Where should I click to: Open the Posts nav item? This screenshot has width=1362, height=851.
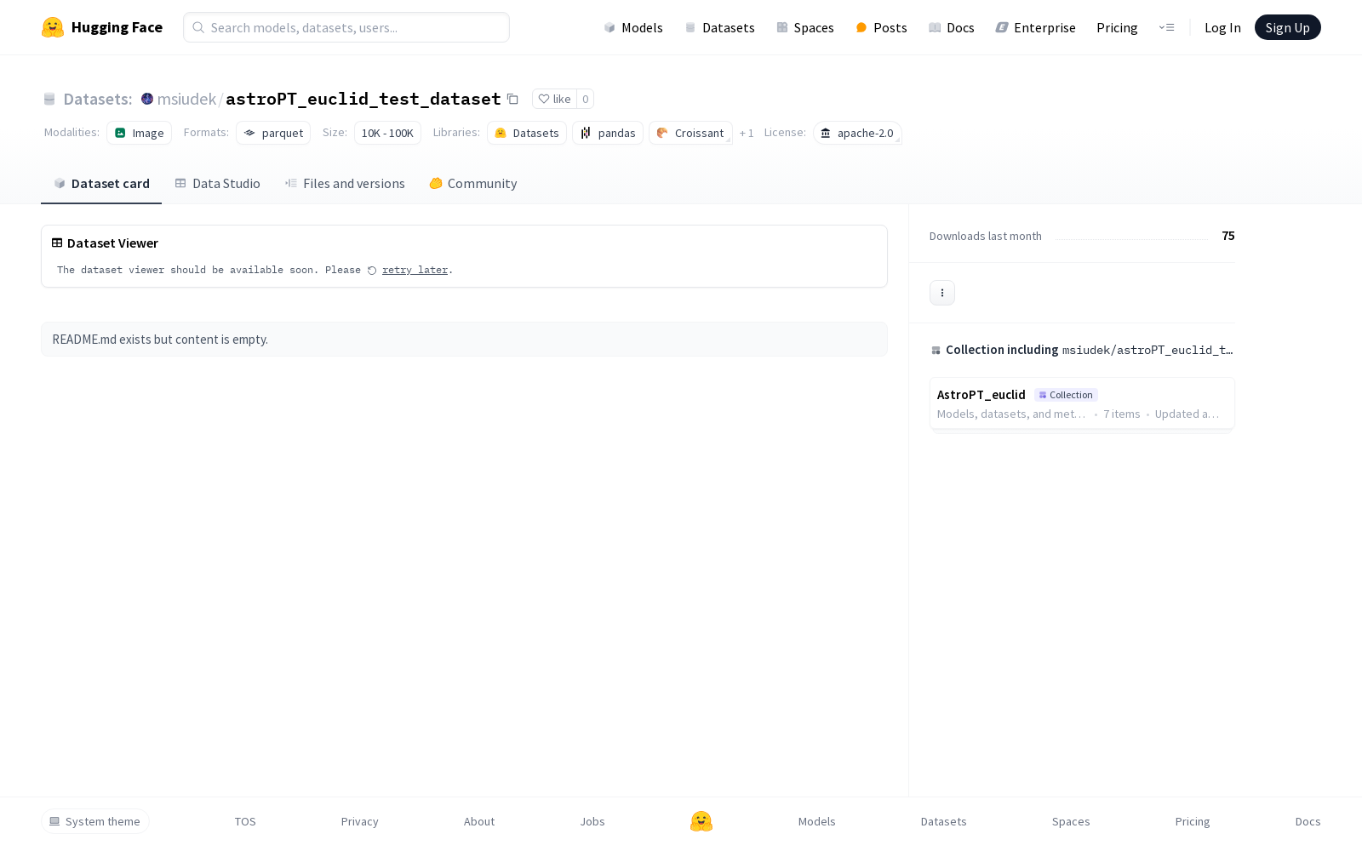tap(881, 27)
